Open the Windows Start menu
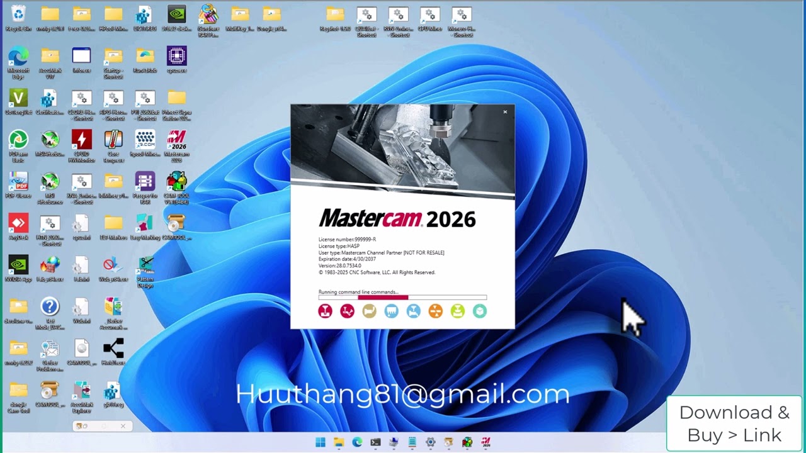 click(x=321, y=442)
